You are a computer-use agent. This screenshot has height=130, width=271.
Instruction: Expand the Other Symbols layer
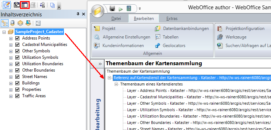11,51
